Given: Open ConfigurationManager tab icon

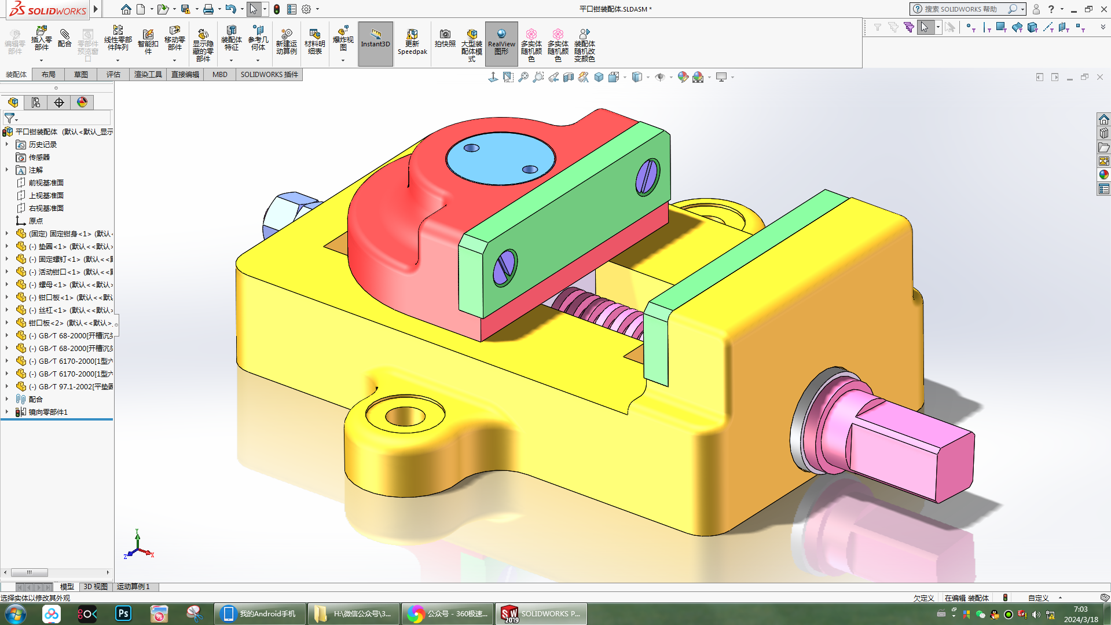Looking at the screenshot, I should point(36,103).
